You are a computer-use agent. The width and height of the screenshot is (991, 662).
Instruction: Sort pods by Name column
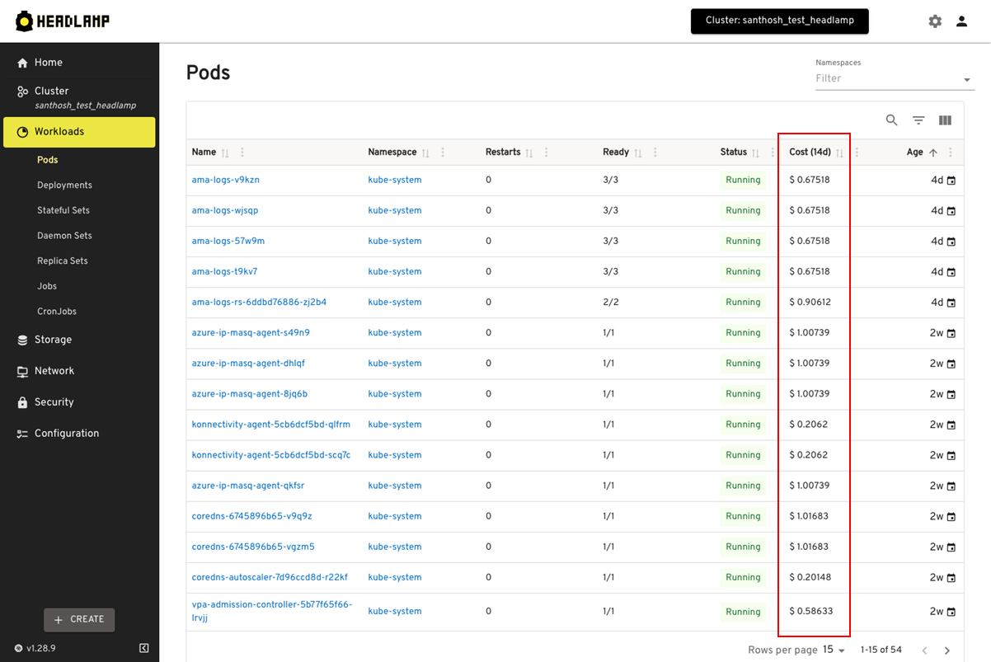point(225,153)
